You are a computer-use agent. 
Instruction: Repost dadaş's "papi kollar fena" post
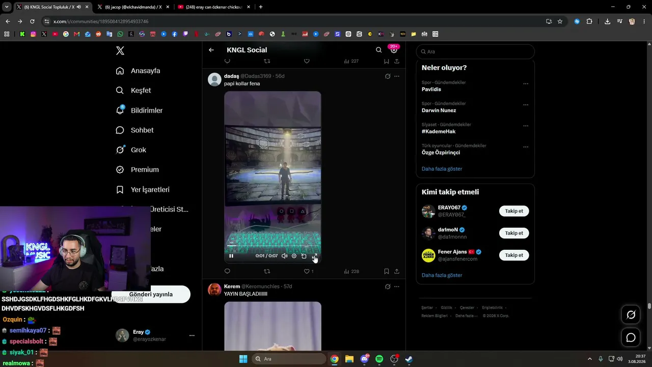267,271
